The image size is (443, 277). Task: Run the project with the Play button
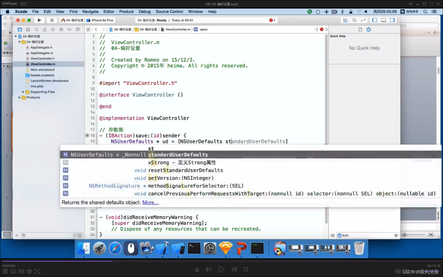click(x=39, y=20)
